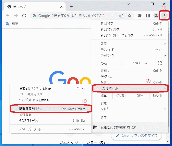
Task: Click コピー in edit row
Action: tap(140, 96)
